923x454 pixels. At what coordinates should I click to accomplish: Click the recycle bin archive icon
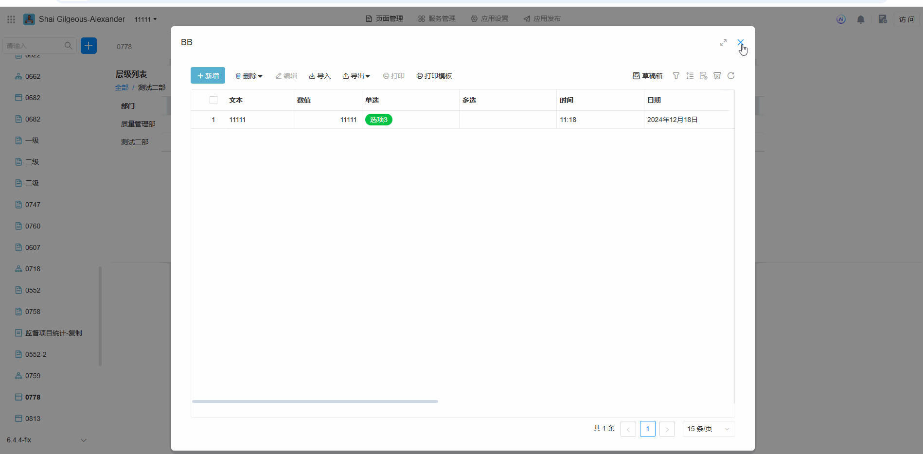(717, 76)
